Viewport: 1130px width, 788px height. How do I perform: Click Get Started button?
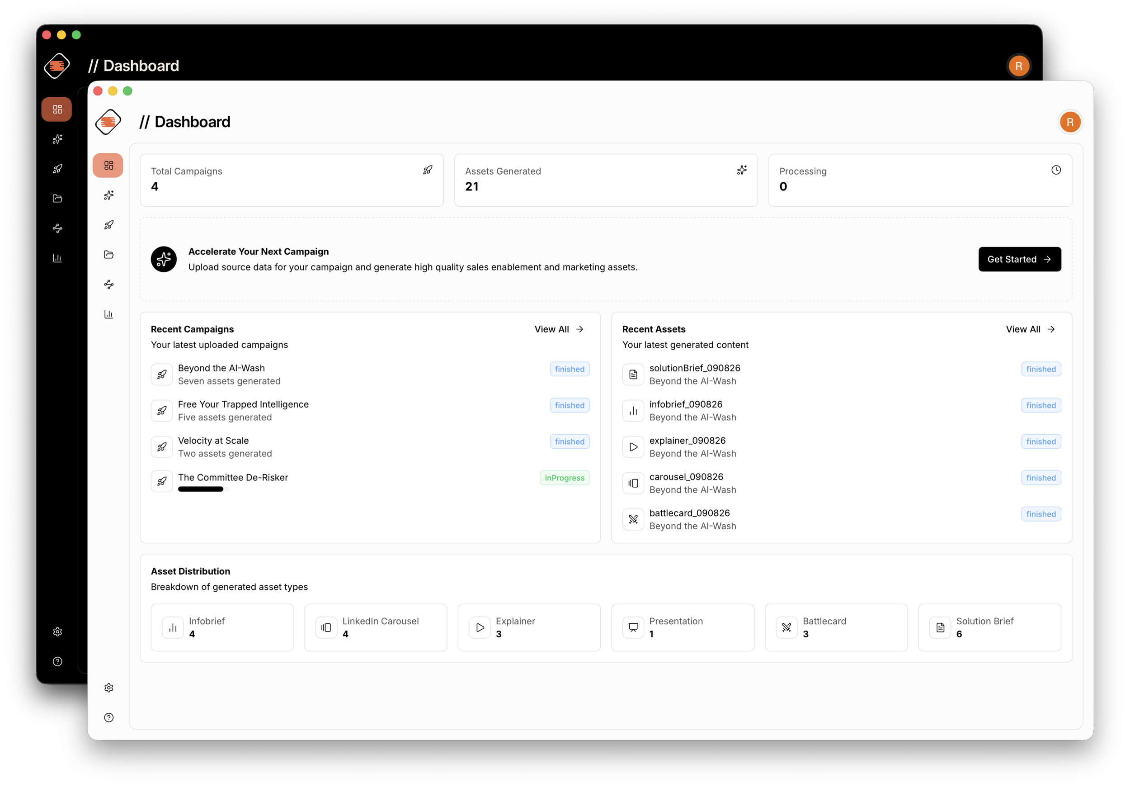[1019, 259]
